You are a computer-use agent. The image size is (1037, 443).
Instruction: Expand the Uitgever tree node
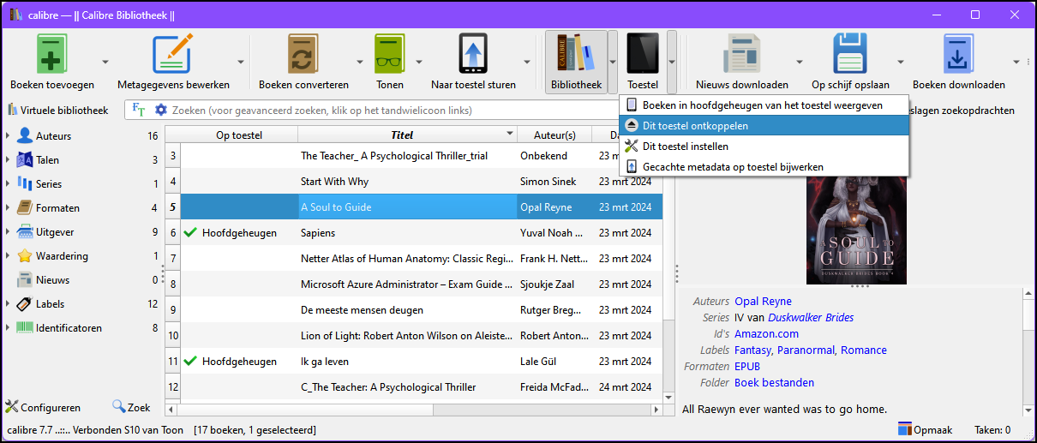click(8, 231)
